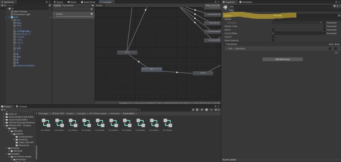Screen dimensions: 341x162
Task: Collapse the VRChat SDK - Avatars folder
Action: 4,125
